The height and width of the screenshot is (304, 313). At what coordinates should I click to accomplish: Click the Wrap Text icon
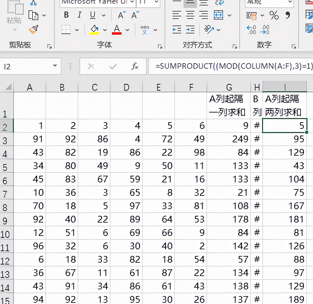click(x=219, y=3)
